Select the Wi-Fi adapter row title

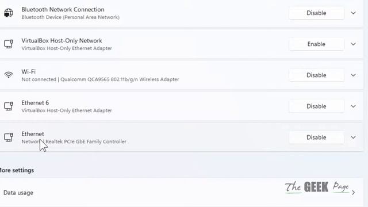pyautogui.click(x=28, y=71)
